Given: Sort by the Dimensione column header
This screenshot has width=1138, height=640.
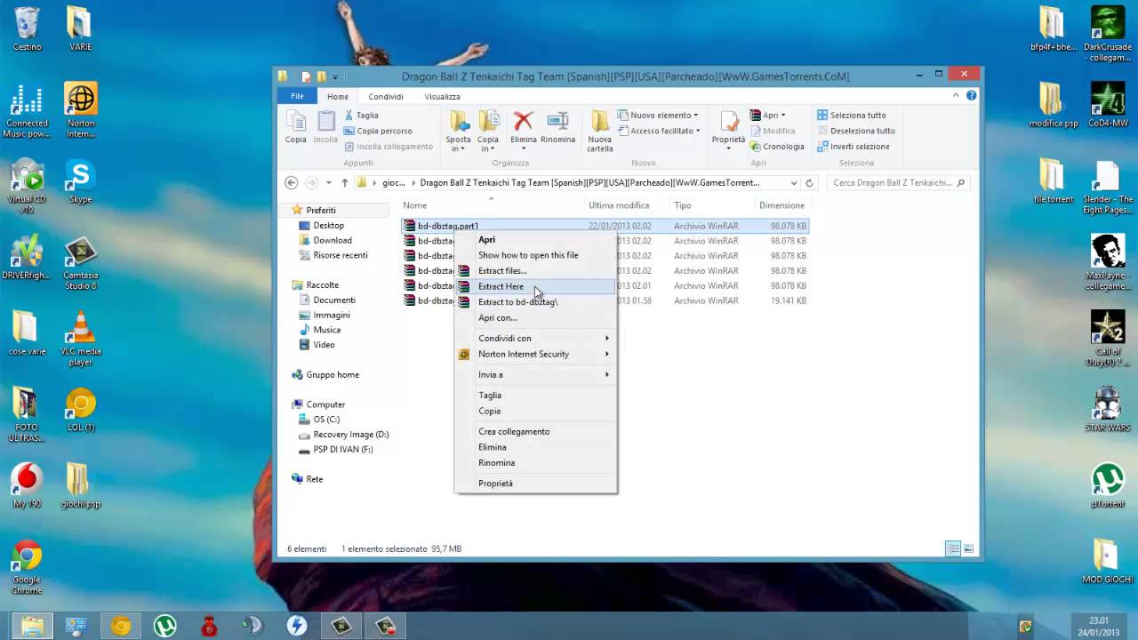Looking at the screenshot, I should [782, 205].
